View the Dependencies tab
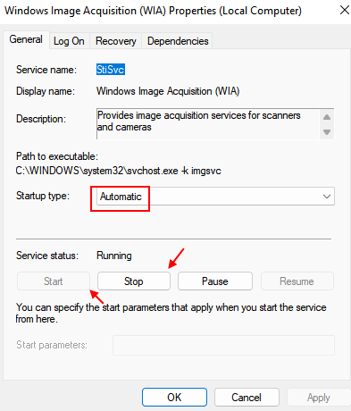 pyautogui.click(x=178, y=41)
